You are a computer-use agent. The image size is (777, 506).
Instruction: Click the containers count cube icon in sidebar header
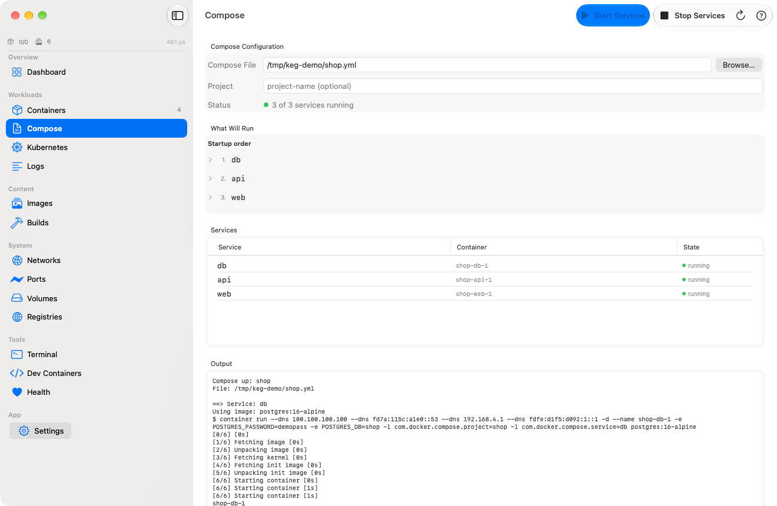pos(11,42)
